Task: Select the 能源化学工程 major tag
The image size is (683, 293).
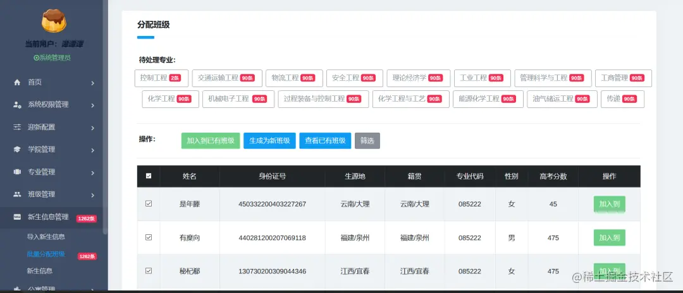Action: coord(488,99)
